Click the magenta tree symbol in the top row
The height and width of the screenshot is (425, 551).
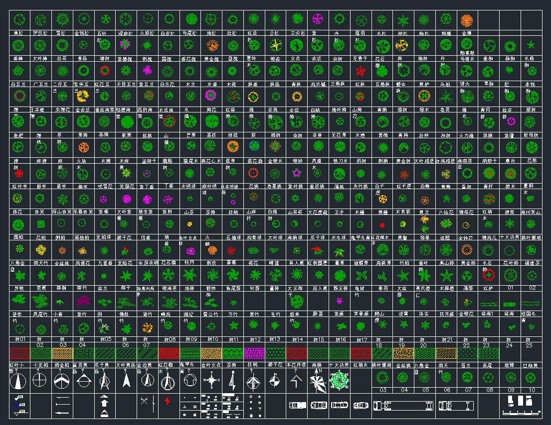[317, 19]
